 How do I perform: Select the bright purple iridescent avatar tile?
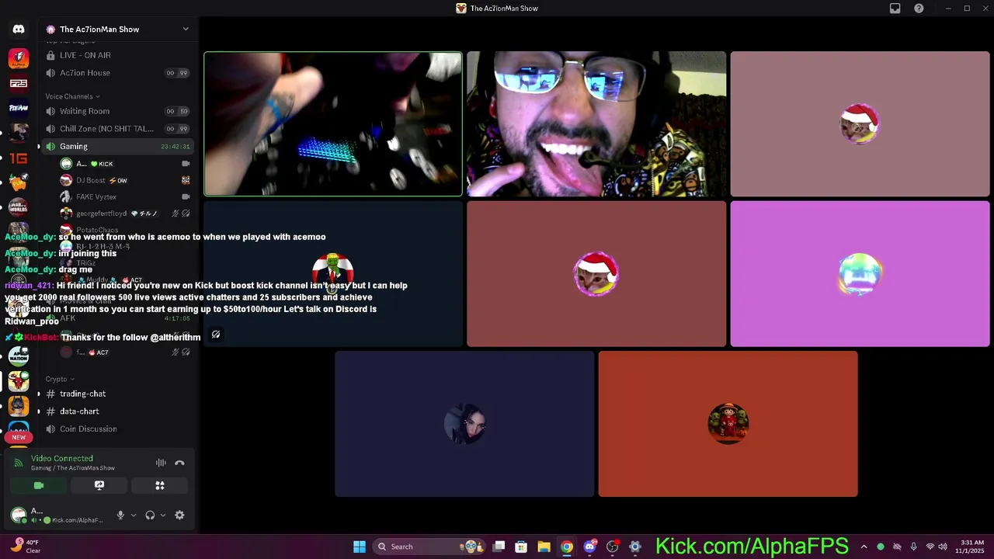coord(860,274)
